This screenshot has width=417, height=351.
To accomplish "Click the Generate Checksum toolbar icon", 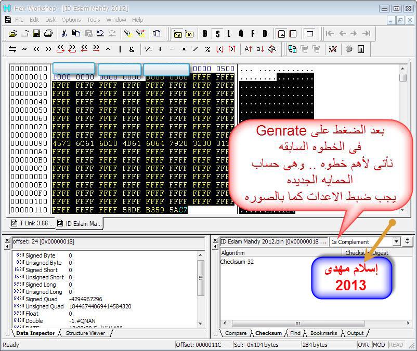I will [333, 49].
